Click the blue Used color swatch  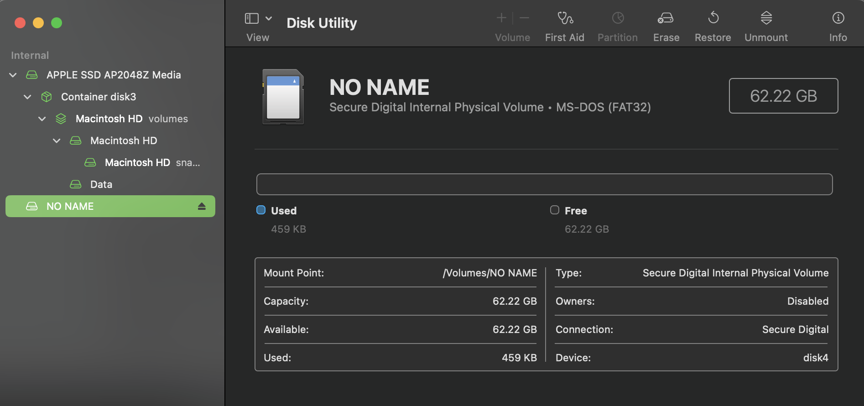click(x=261, y=210)
